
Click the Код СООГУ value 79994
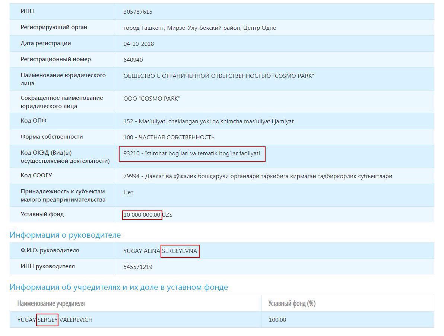(257, 176)
